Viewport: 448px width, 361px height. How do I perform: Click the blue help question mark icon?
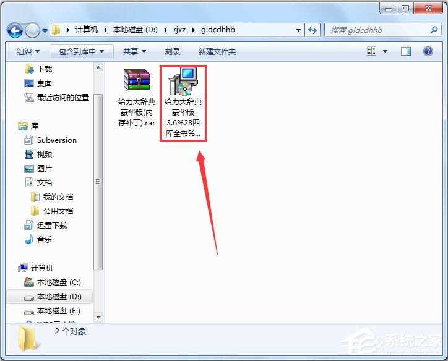tap(428, 51)
